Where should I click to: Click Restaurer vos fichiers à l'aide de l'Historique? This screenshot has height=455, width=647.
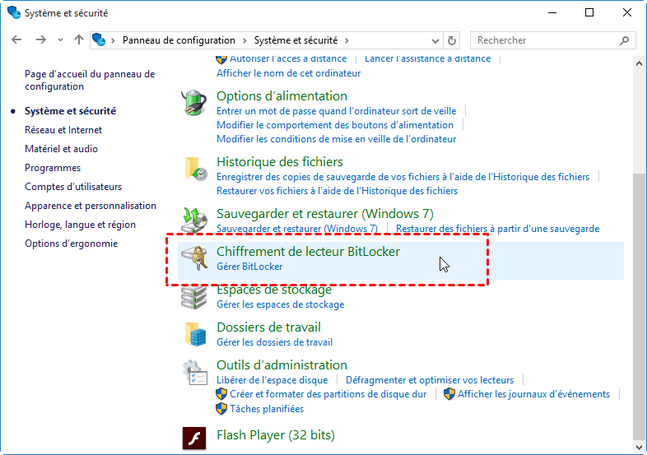point(337,191)
